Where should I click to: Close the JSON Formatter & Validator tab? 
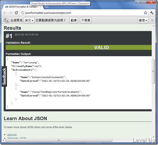click(x=40, y=7)
